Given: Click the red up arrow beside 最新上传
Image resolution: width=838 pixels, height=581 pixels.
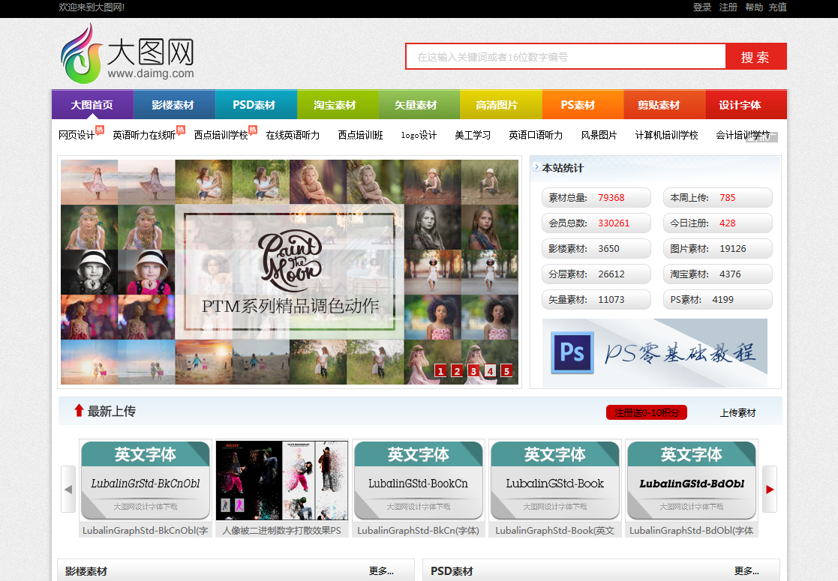Looking at the screenshot, I should click(79, 411).
